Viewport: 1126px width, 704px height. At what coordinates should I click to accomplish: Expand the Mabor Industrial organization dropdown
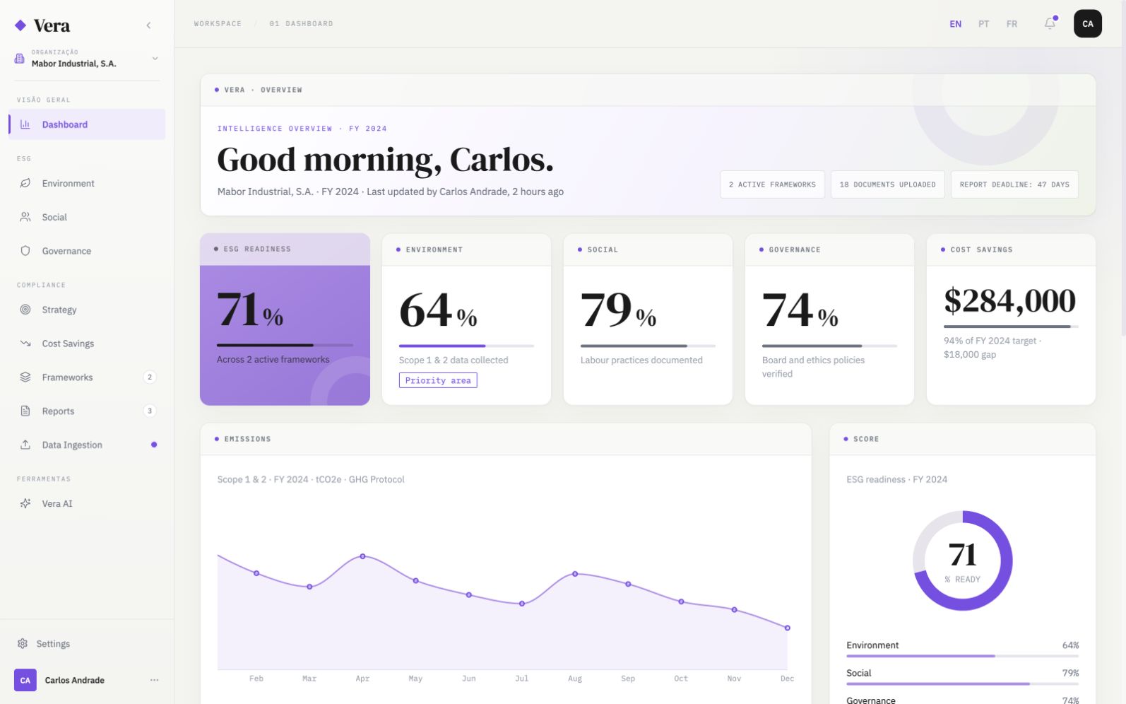pyautogui.click(x=155, y=58)
